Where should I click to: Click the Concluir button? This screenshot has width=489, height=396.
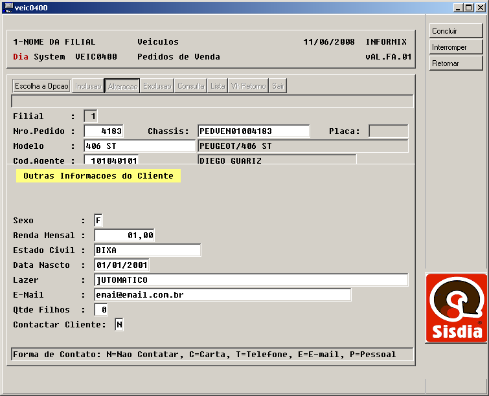pos(455,31)
